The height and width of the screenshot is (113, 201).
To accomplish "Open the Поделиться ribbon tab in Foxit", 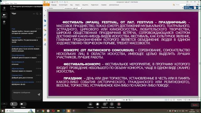I will [x=95, y=5].
